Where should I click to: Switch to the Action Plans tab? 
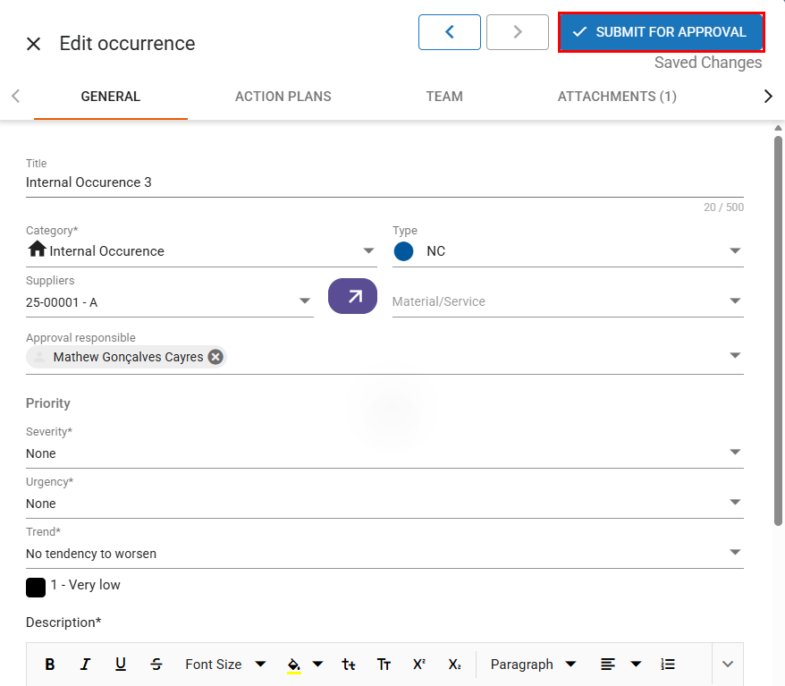coord(283,97)
